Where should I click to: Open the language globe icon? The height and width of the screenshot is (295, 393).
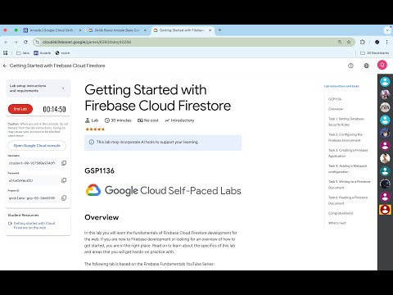(366, 66)
